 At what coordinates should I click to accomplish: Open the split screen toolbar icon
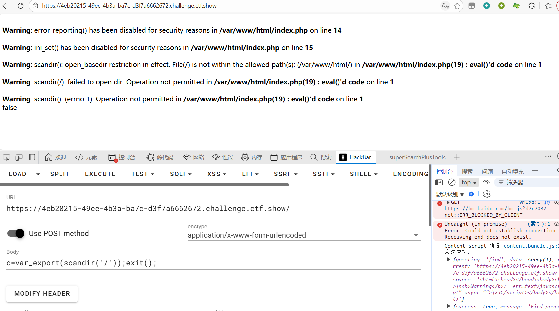pyautogui.click(x=472, y=6)
